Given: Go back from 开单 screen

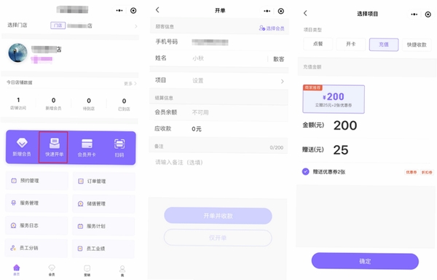Looking at the screenshot, I should click(x=157, y=10).
